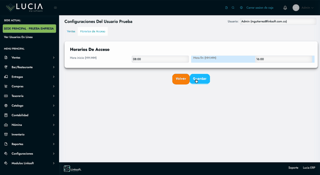Open the Soporte footer link
This screenshot has height=175, width=320.
(x=293, y=168)
